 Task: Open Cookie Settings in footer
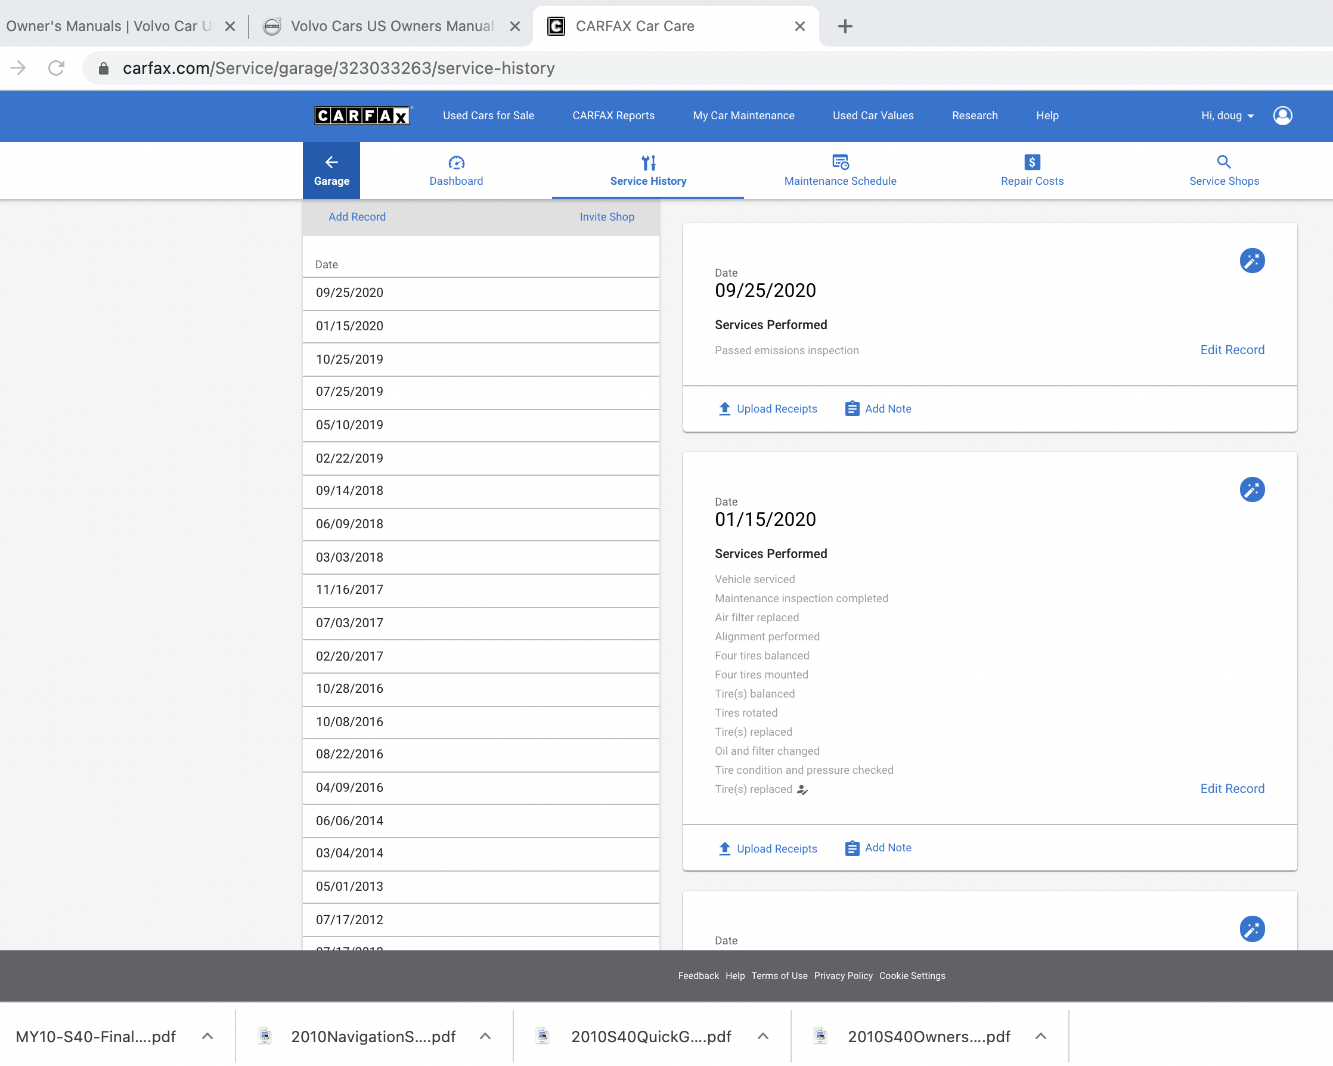point(912,976)
